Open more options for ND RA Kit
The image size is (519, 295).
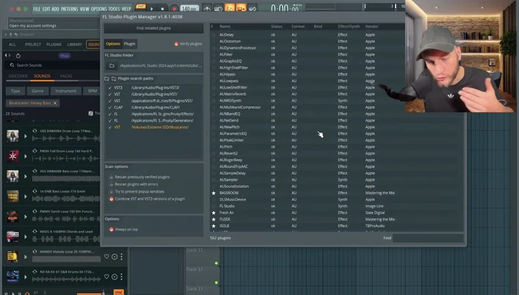click(x=122, y=276)
